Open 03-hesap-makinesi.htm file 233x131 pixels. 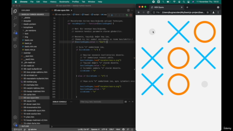34,91
